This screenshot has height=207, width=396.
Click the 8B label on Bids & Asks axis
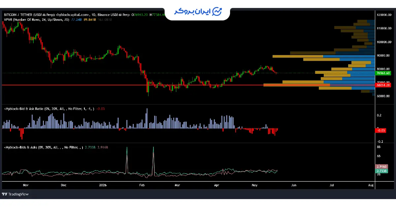pos(379,147)
